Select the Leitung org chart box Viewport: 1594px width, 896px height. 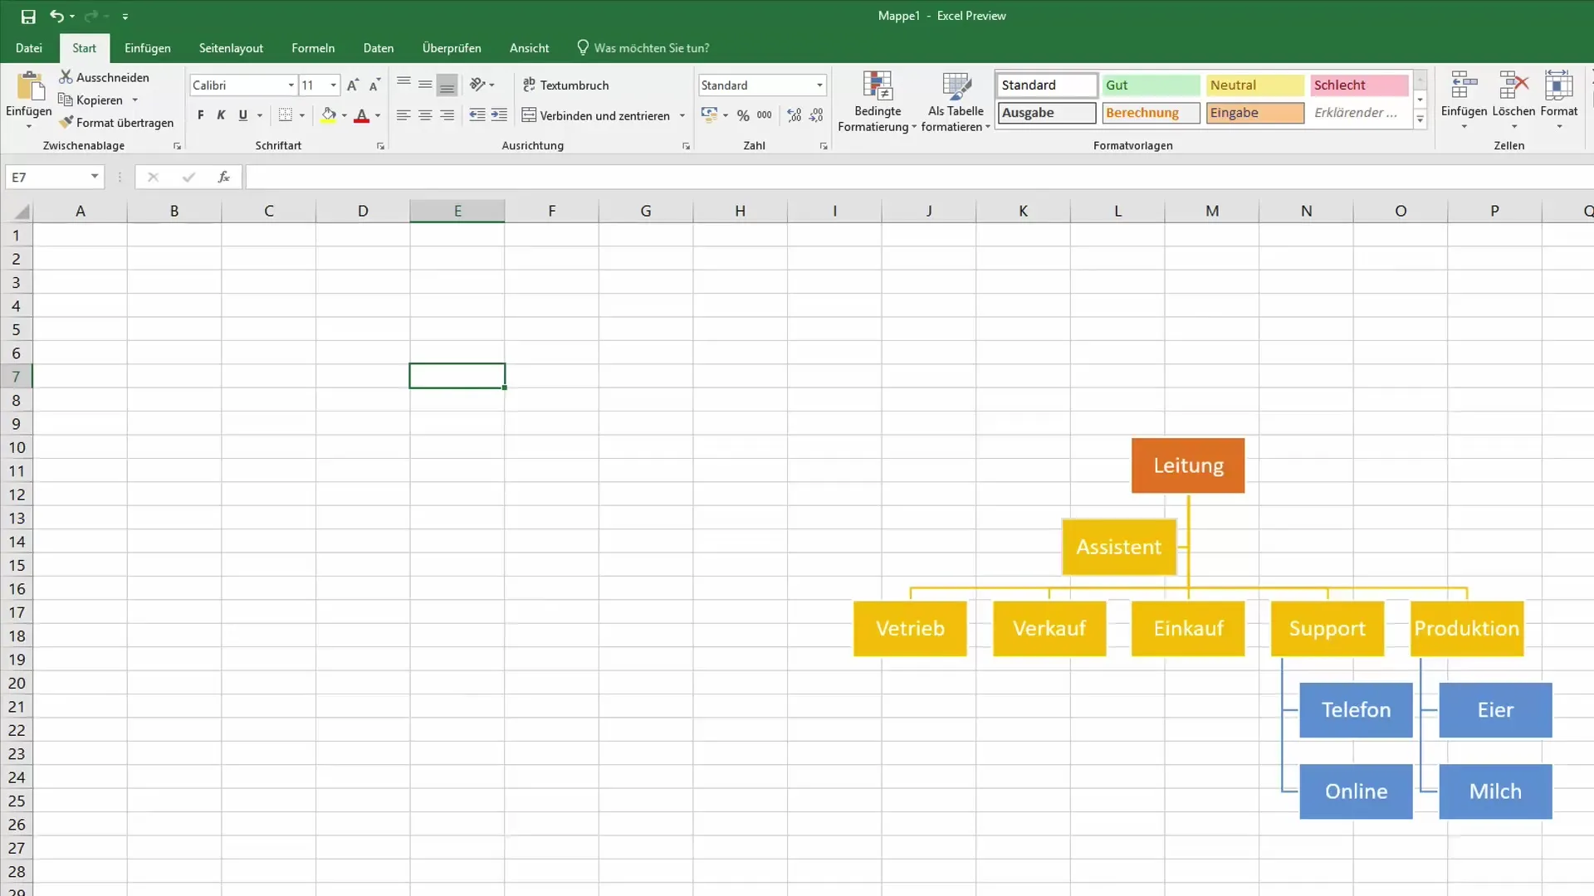(1188, 465)
